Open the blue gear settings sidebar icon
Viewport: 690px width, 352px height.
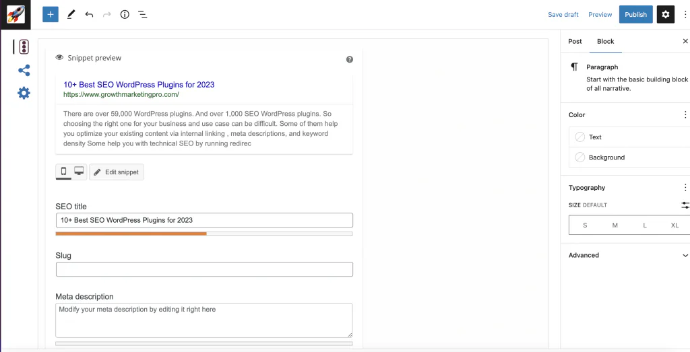[24, 93]
